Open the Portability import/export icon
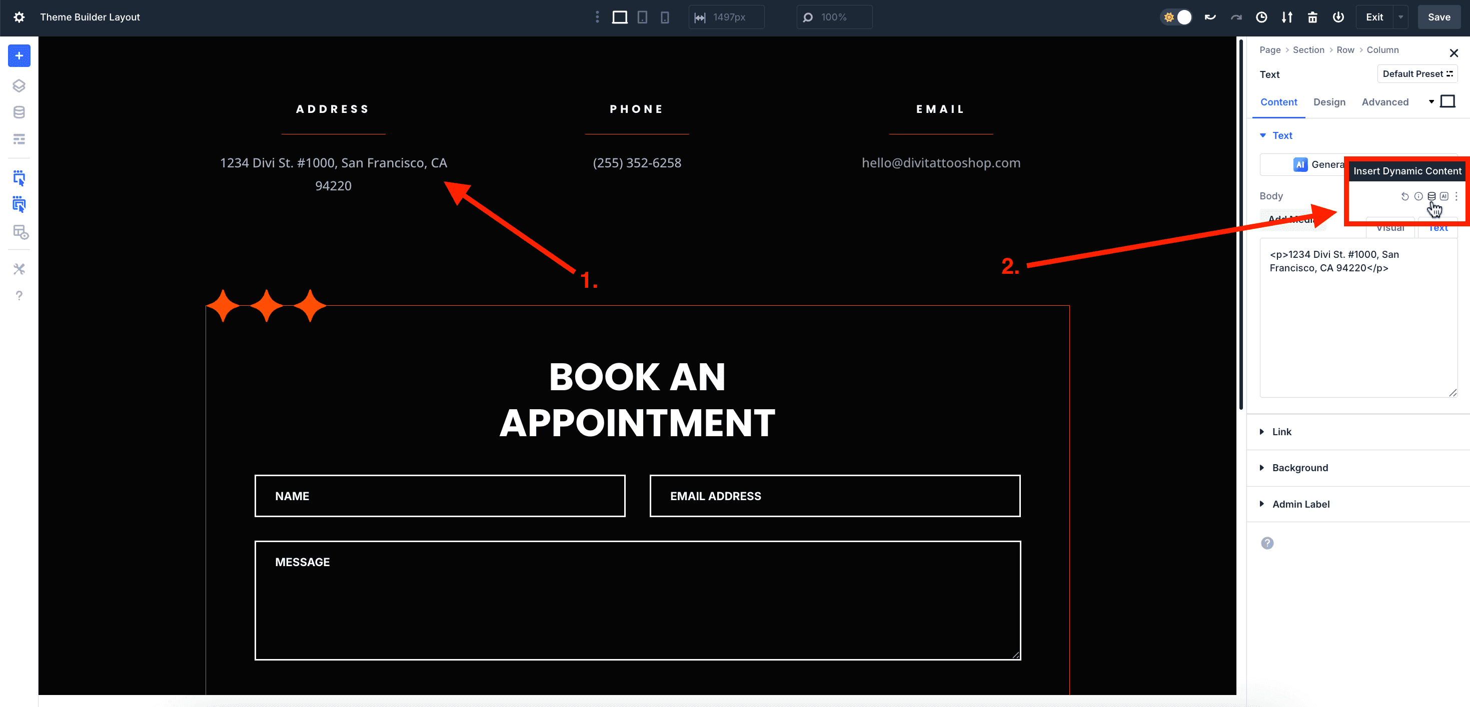The height and width of the screenshot is (707, 1470). pos(1287,17)
